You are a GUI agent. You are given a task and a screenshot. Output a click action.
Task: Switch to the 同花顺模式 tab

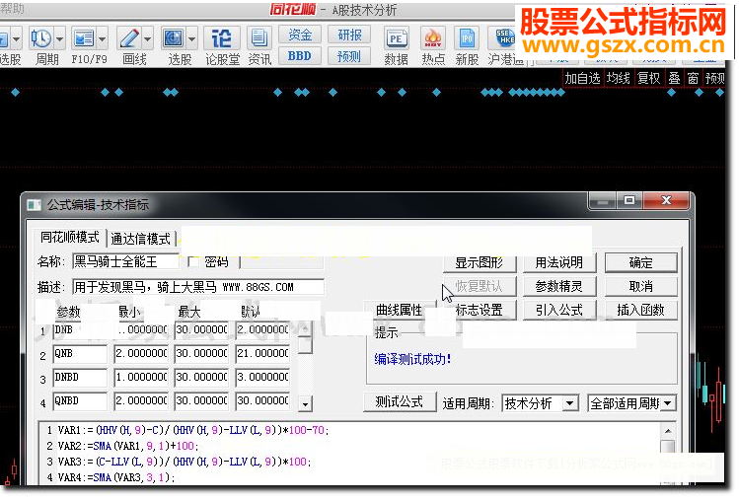70,237
